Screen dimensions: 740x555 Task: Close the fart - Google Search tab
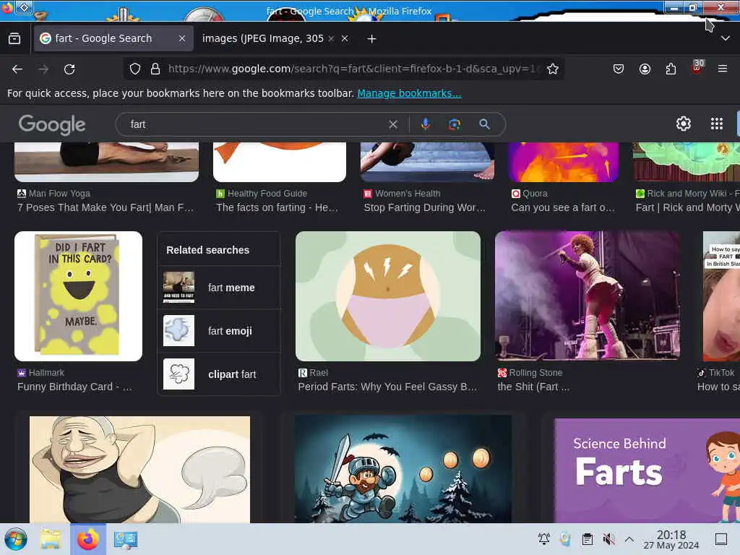(182, 39)
